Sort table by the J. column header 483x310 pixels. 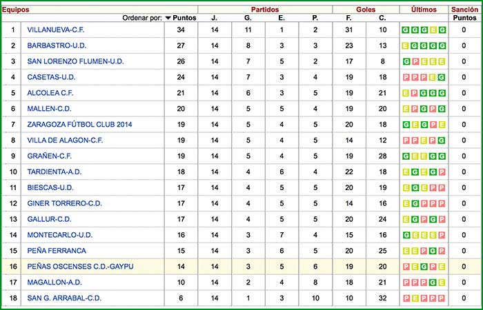[x=214, y=18]
